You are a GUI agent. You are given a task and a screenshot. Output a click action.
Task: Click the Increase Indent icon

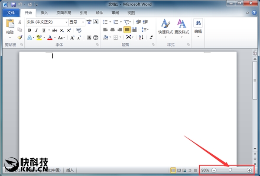pyautogui.click(x=146, y=22)
